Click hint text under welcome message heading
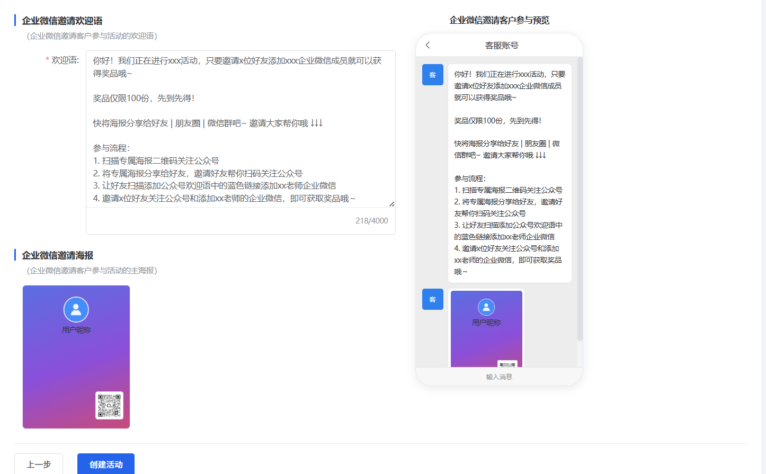Screen dimensions: 766x474 point(92,36)
